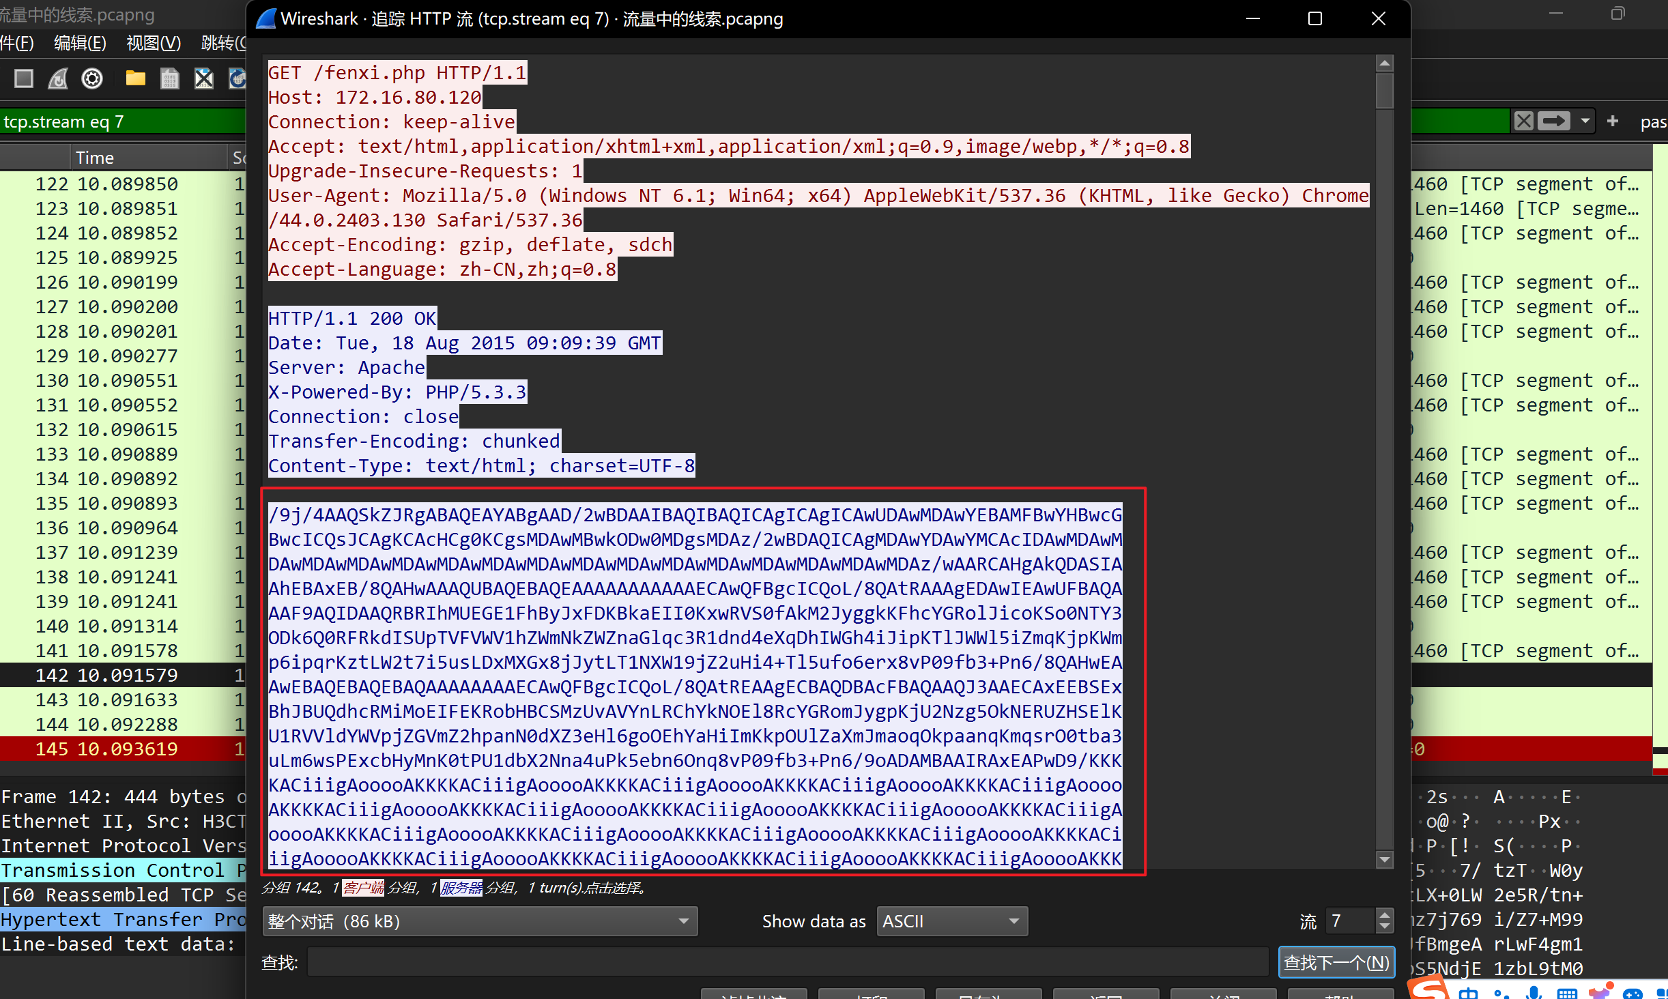Increase the stream number with the up arrow

click(1384, 916)
